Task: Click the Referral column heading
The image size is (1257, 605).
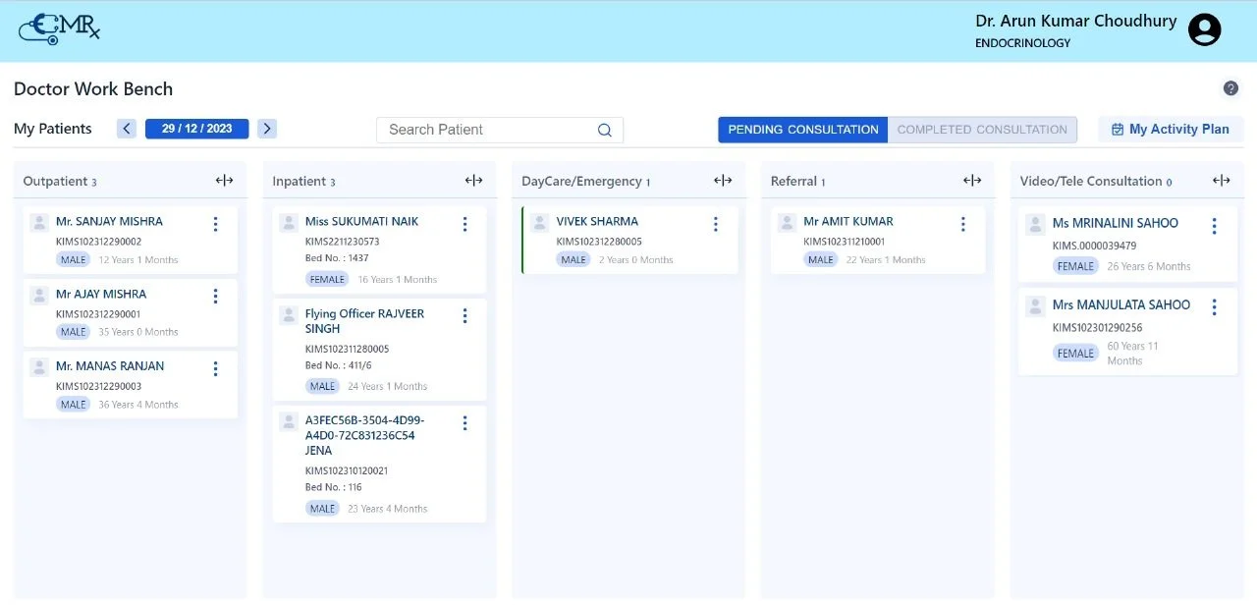Action: (793, 181)
